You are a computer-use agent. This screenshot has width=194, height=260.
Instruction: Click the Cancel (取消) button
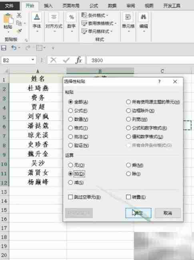tap(168, 213)
